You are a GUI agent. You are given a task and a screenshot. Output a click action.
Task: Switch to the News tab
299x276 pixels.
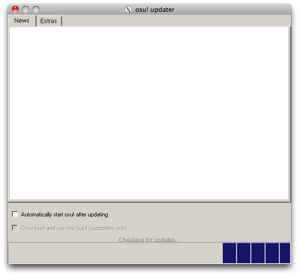pyautogui.click(x=22, y=21)
